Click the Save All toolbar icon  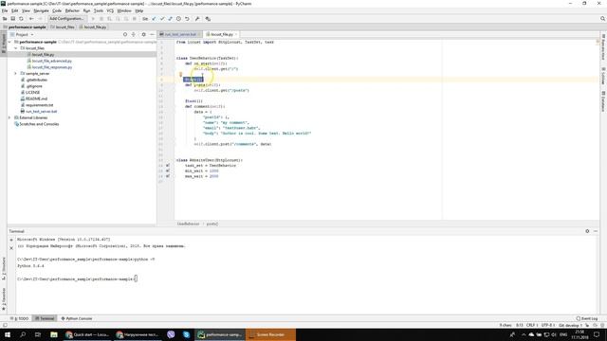click(12, 19)
